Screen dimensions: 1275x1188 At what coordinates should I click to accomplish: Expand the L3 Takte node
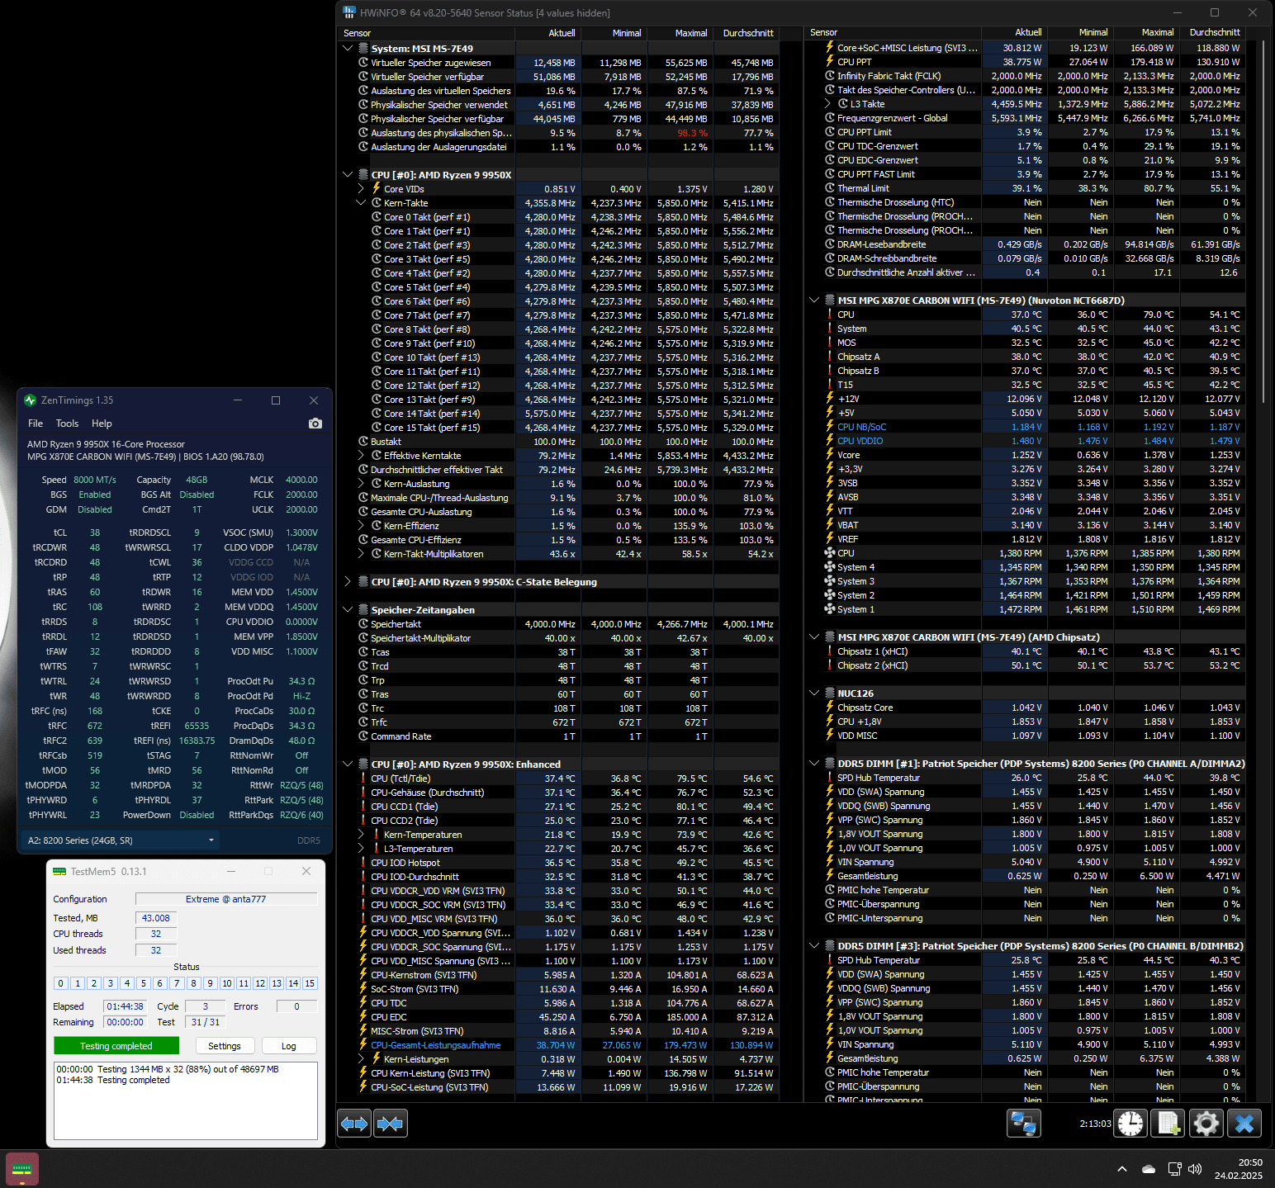827,104
